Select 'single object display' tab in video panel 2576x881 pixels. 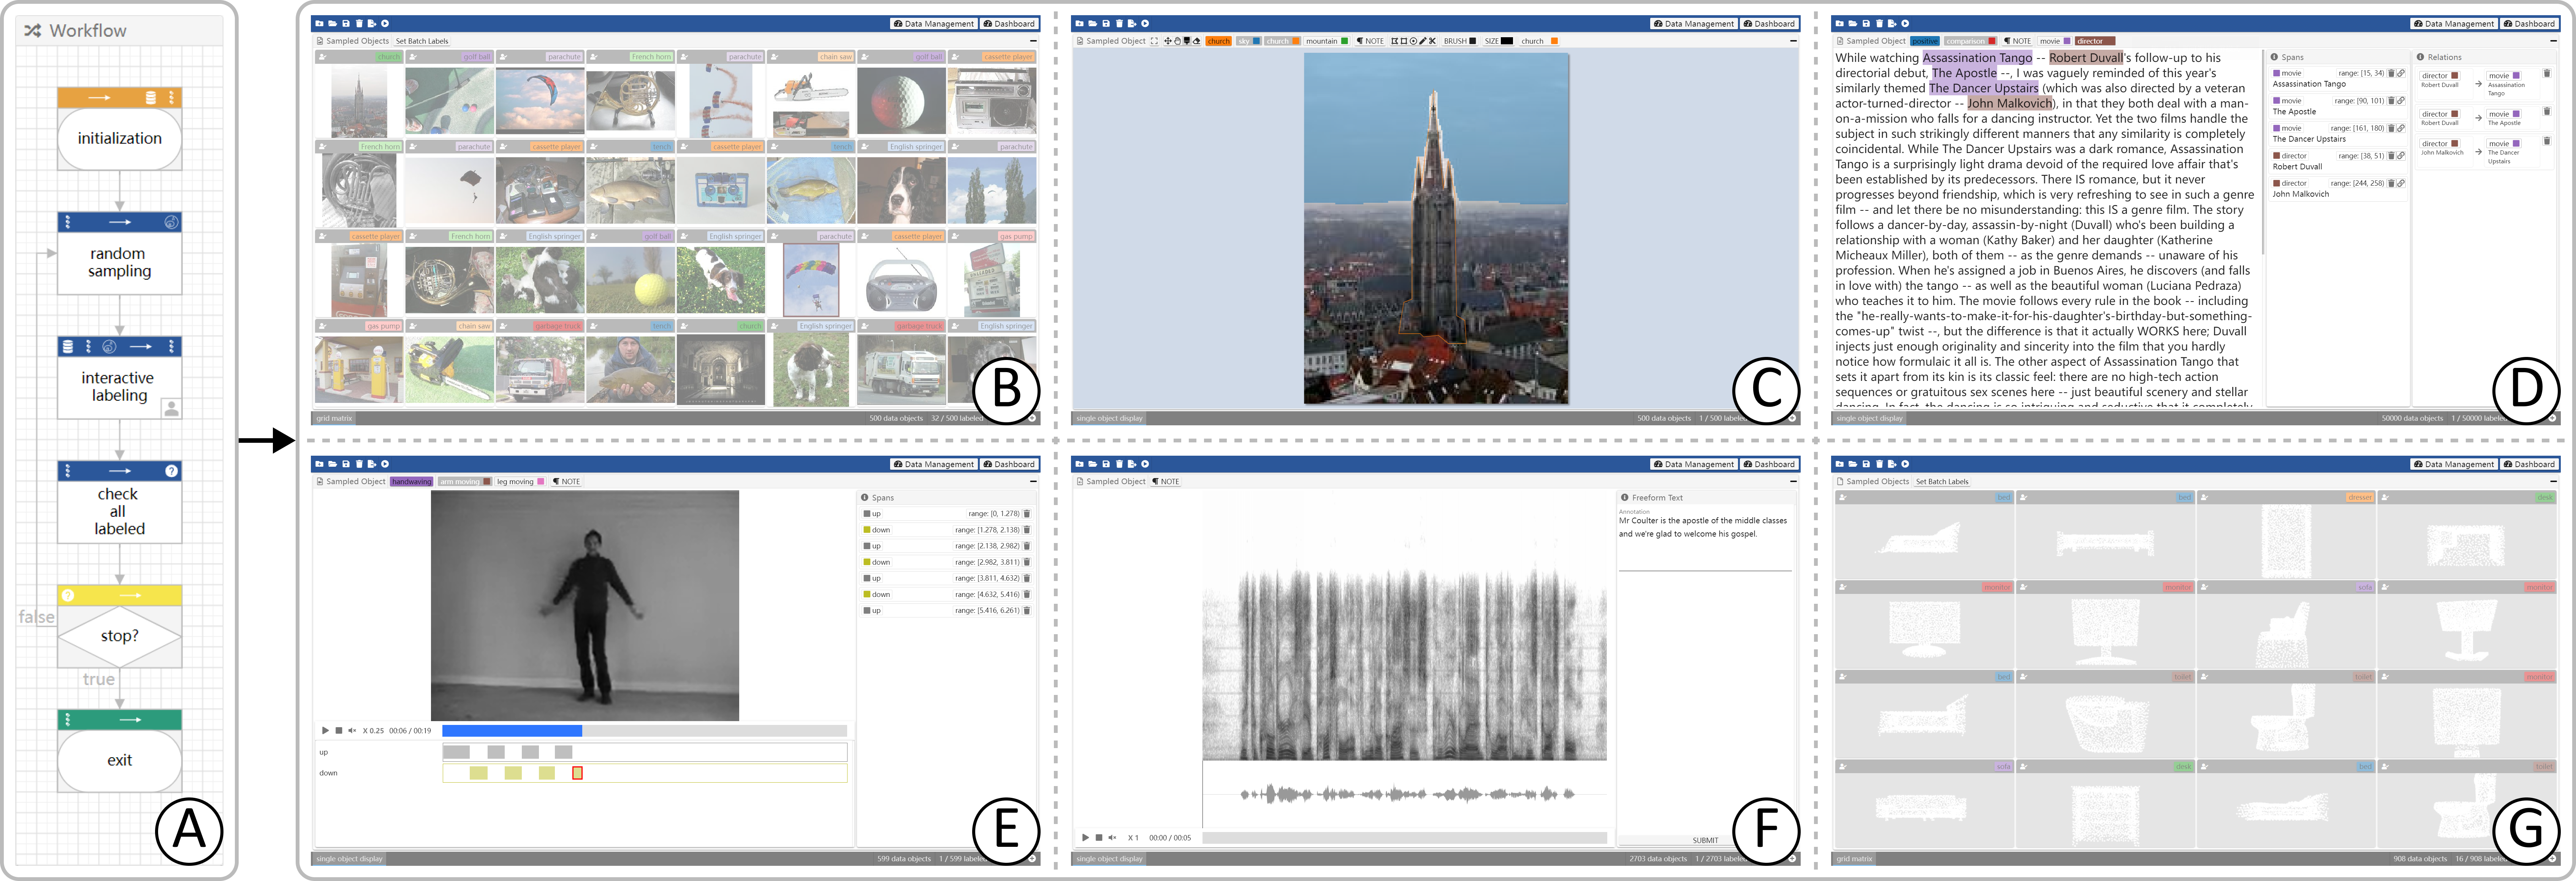350,859
